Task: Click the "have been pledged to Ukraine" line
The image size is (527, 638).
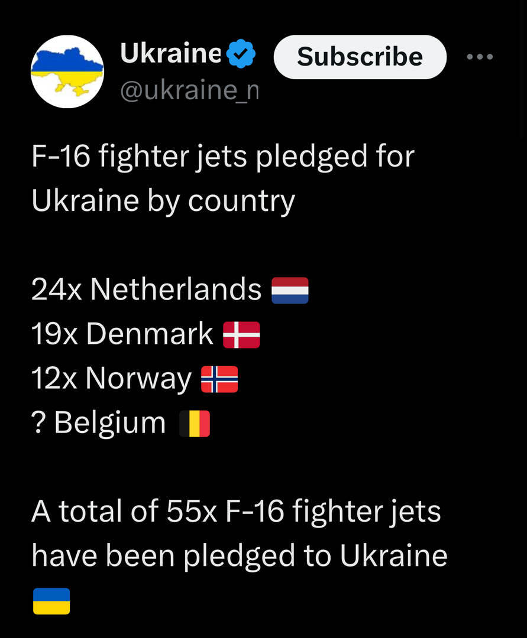Action: click(239, 556)
